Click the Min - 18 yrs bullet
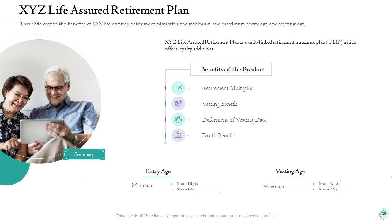Viewport: 392px width, 220px height. (x=187, y=184)
